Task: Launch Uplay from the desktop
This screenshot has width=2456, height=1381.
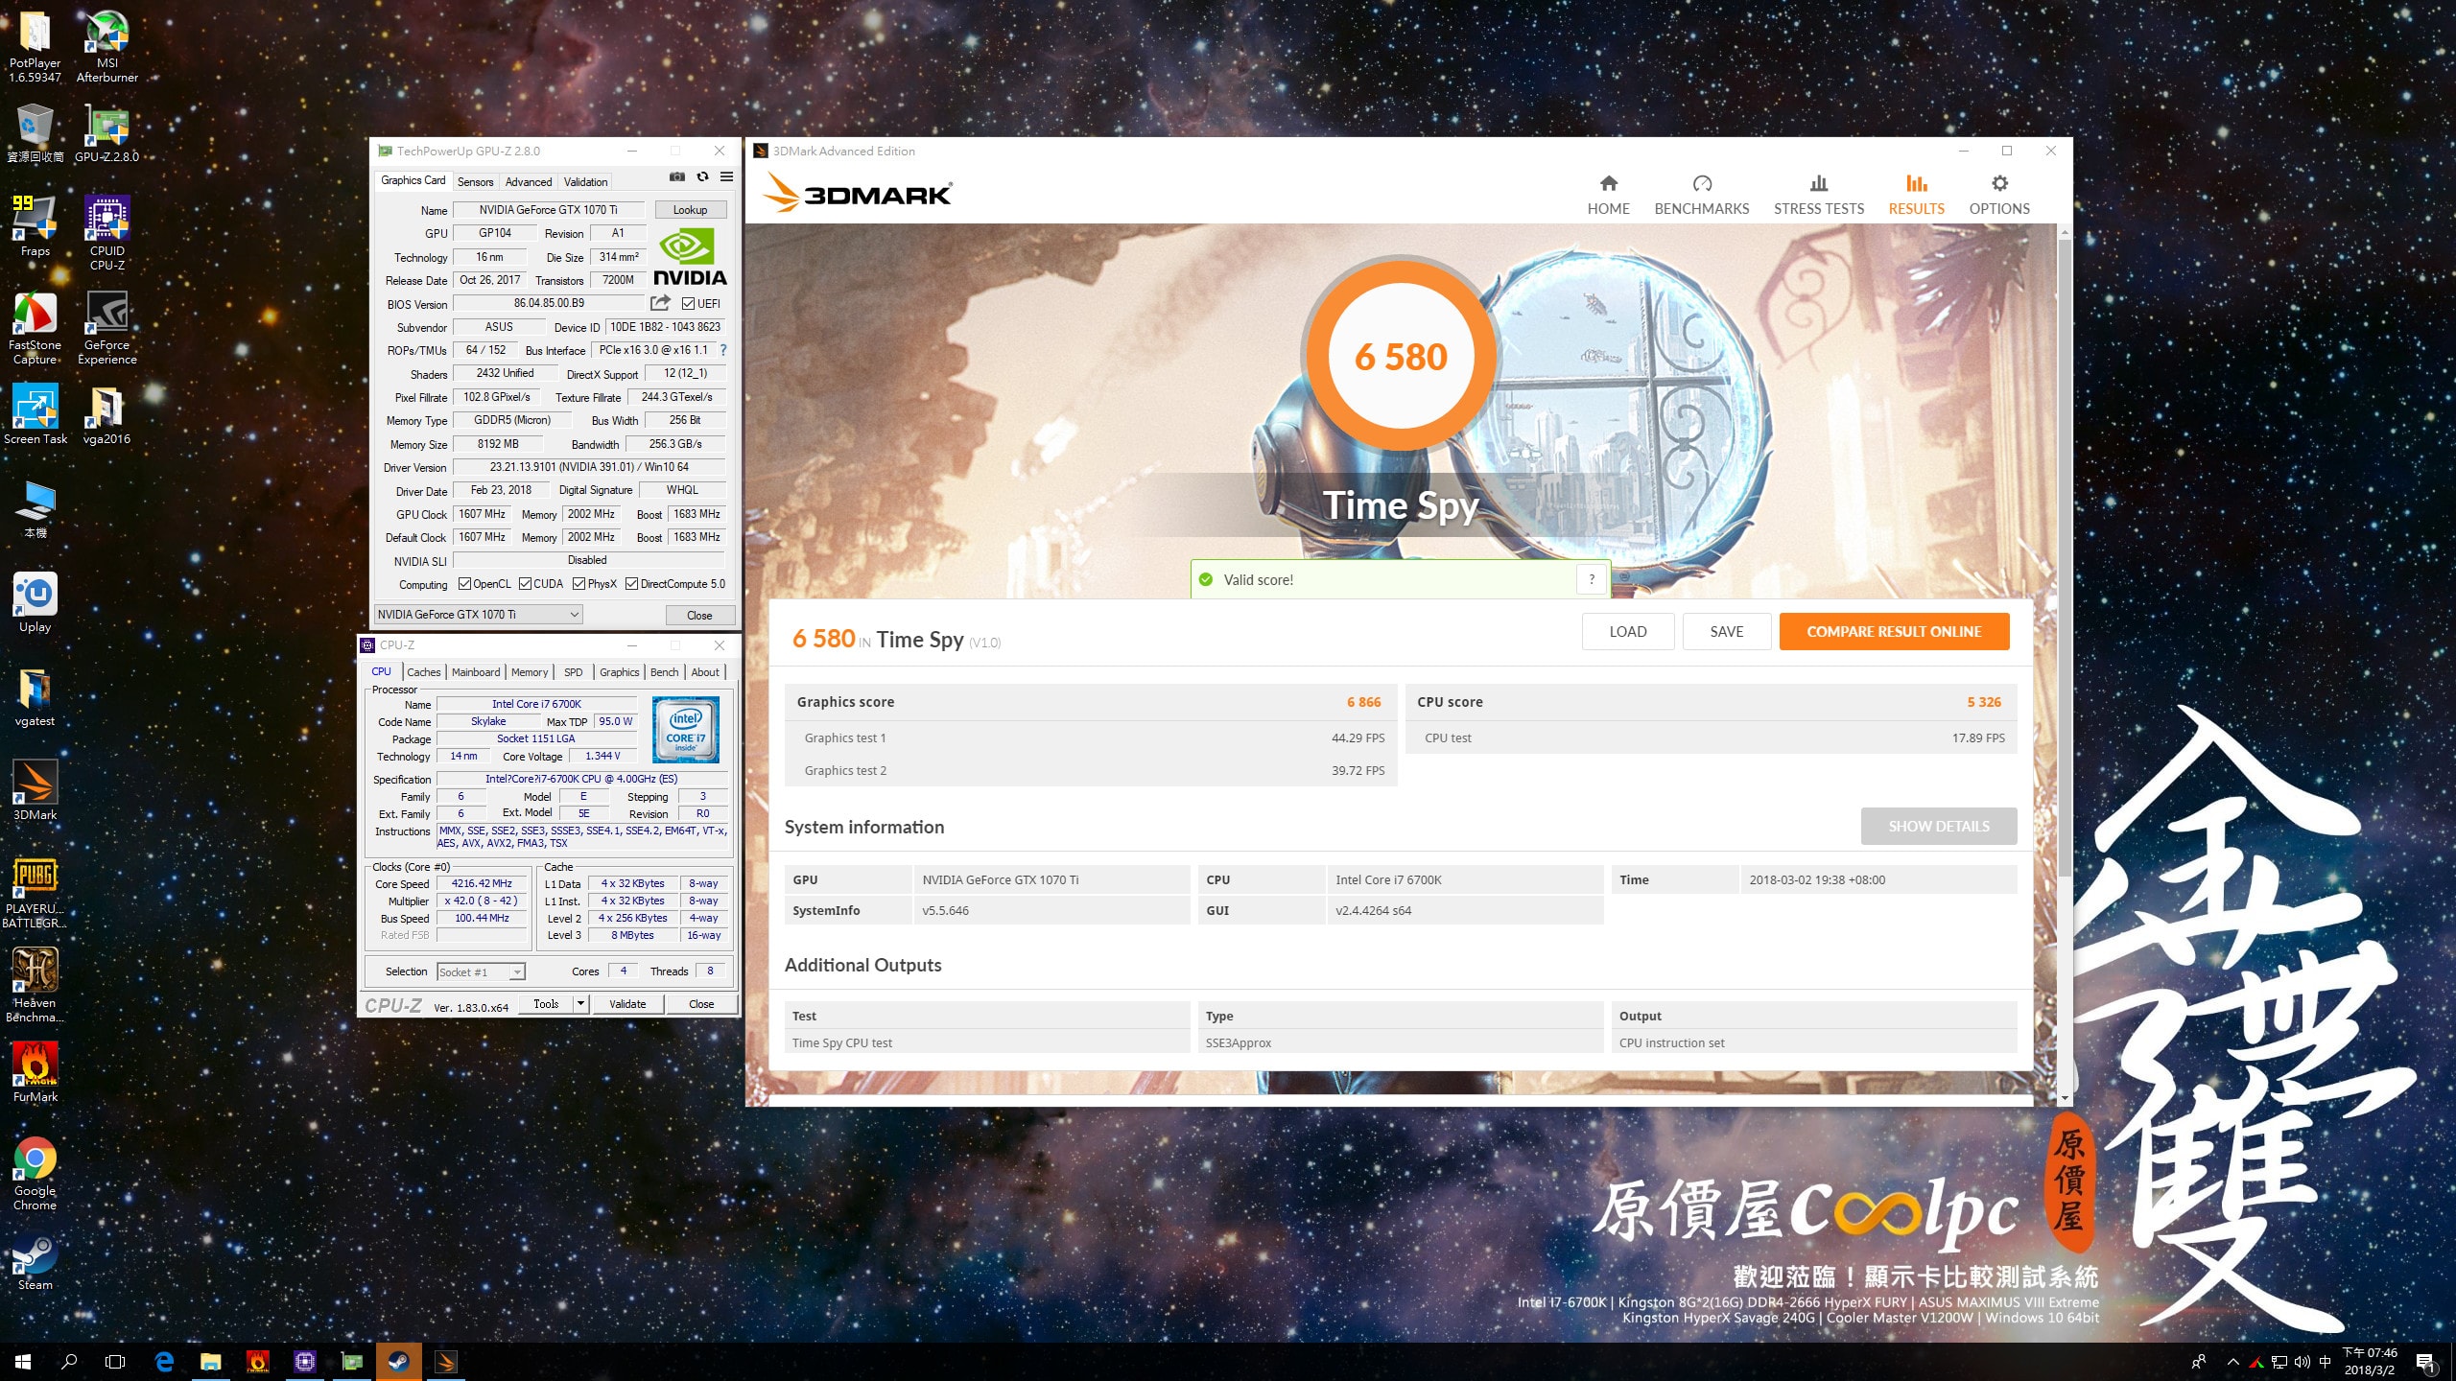Action: click(35, 602)
